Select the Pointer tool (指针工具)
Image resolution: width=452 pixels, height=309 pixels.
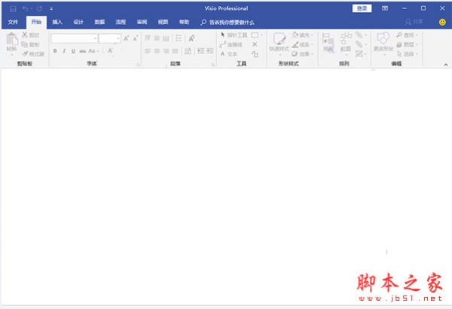pyautogui.click(x=234, y=35)
